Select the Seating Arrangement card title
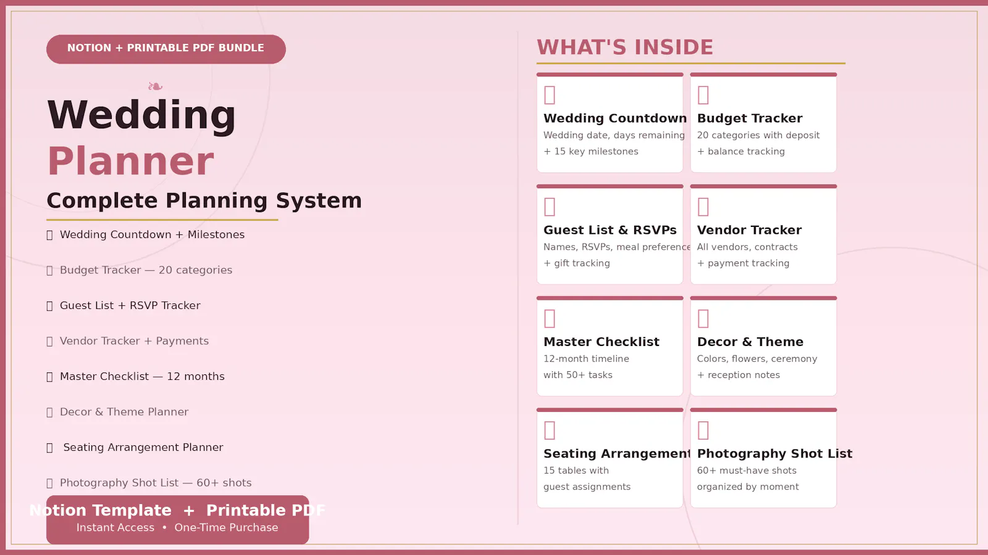 (617, 454)
